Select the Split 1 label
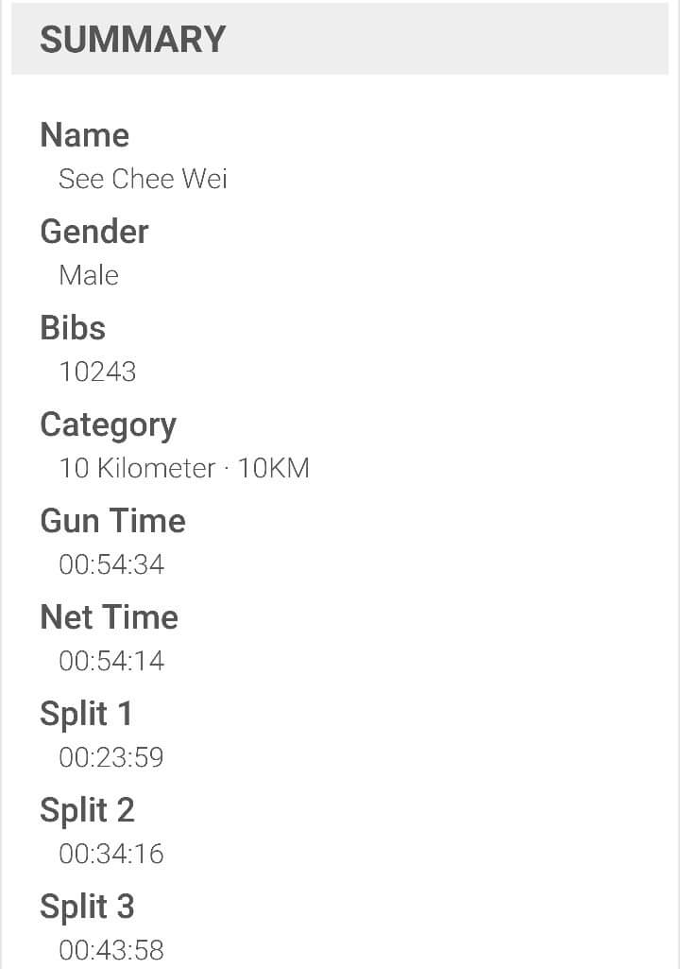Screen dimensions: 680x969 coord(87,714)
